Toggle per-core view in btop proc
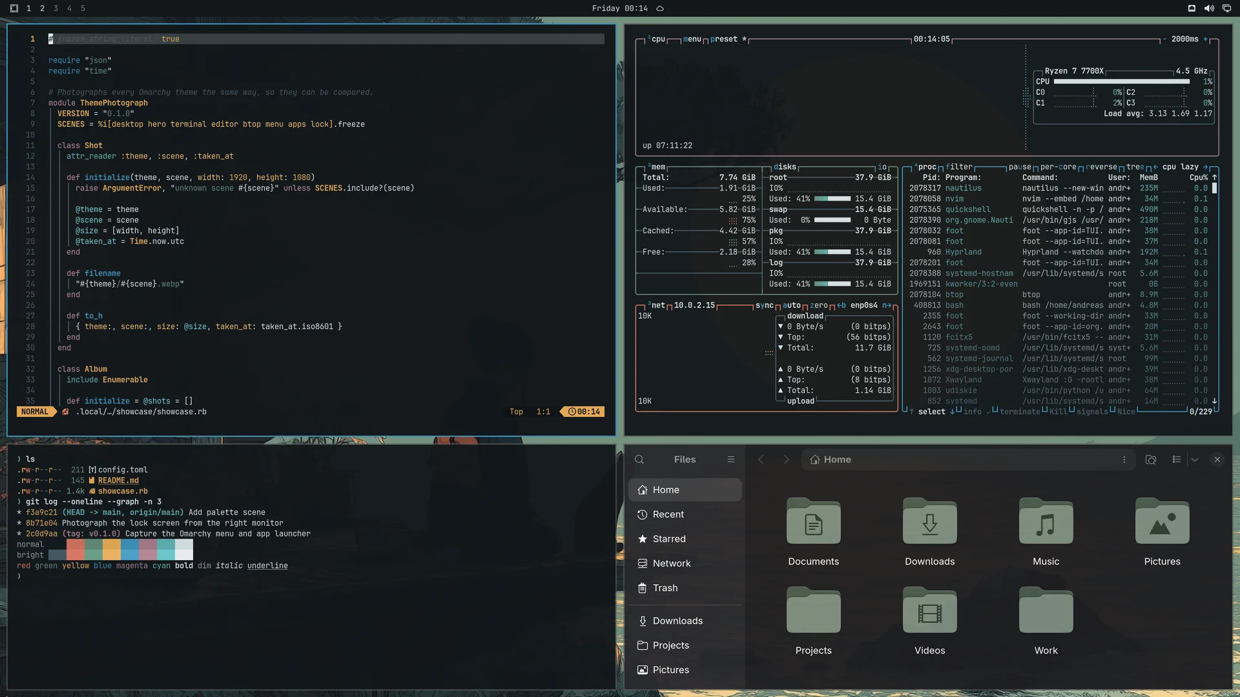Image resolution: width=1240 pixels, height=697 pixels. tap(1059, 167)
